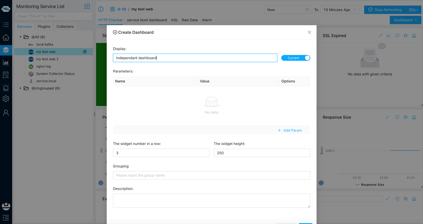Image resolution: width=423 pixels, height=224 pixels.
Task: Collapse the @All (6) folder
Action: coord(20,37)
